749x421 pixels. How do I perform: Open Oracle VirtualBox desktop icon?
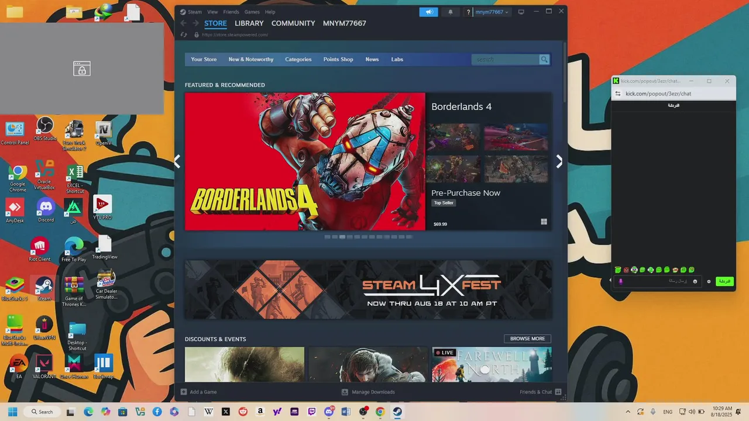pyautogui.click(x=44, y=175)
